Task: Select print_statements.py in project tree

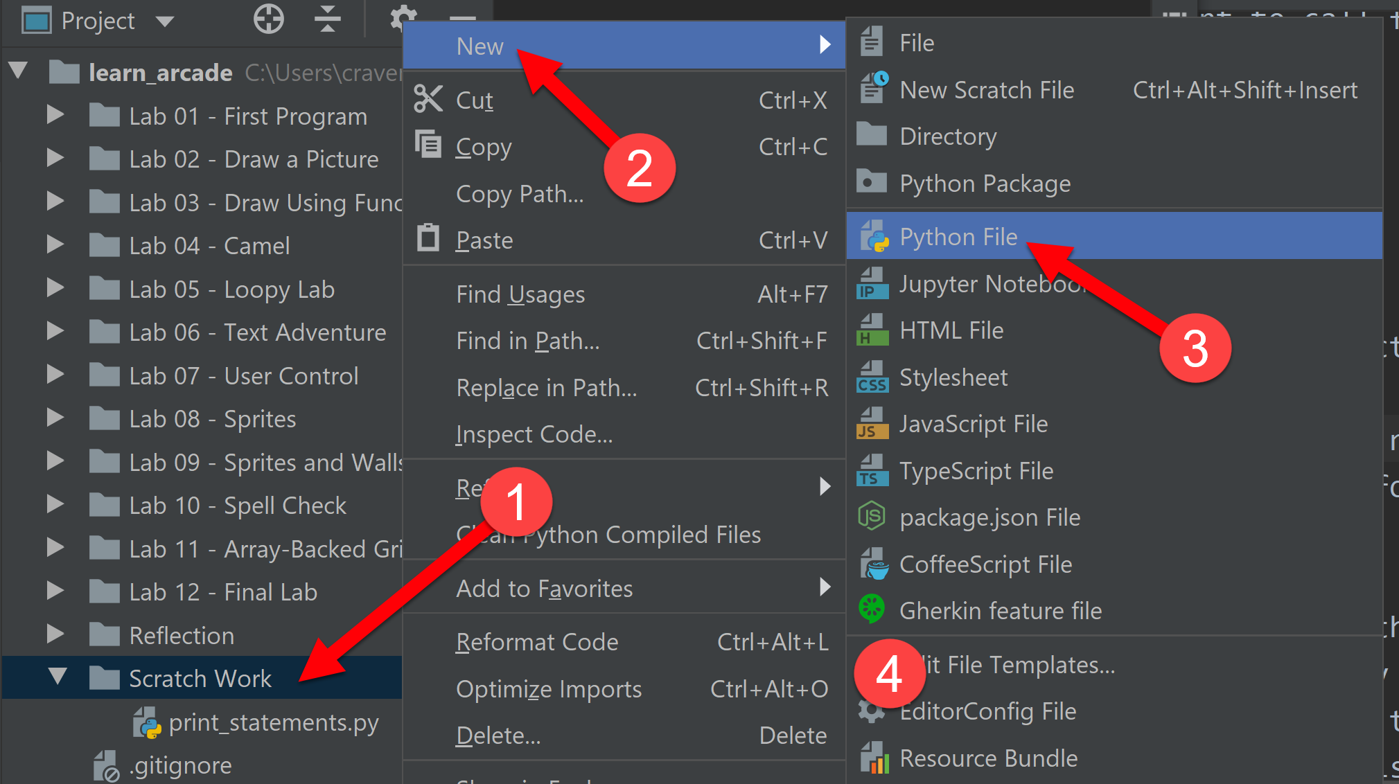Action: (274, 722)
